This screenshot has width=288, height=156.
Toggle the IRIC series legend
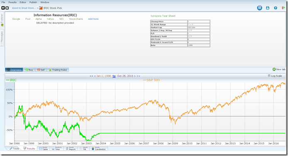pyautogui.click(x=11, y=80)
